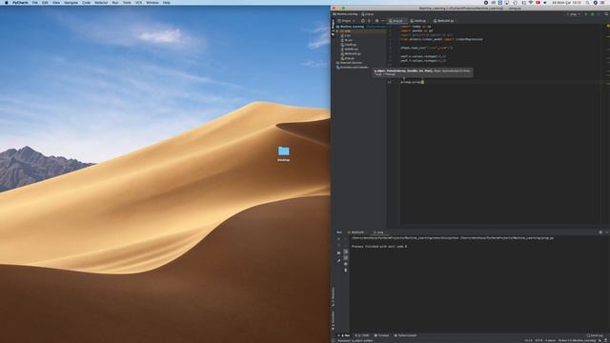
Task: Click the tool-window quick access icon in status bar
Action: coord(333,340)
